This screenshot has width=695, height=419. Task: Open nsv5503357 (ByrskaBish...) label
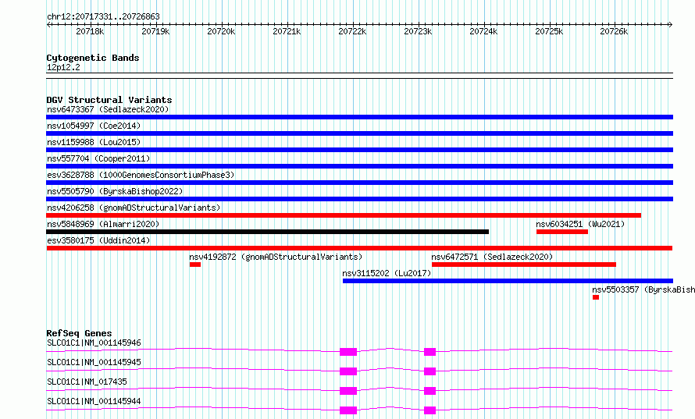(x=643, y=289)
